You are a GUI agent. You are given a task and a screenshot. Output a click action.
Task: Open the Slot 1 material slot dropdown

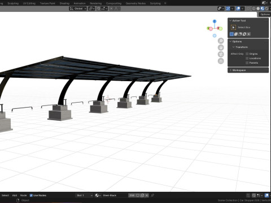84,196
